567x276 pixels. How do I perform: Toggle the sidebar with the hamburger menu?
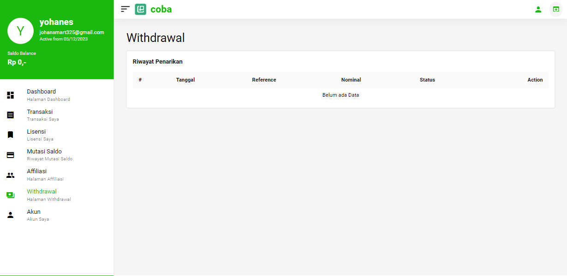pos(125,9)
